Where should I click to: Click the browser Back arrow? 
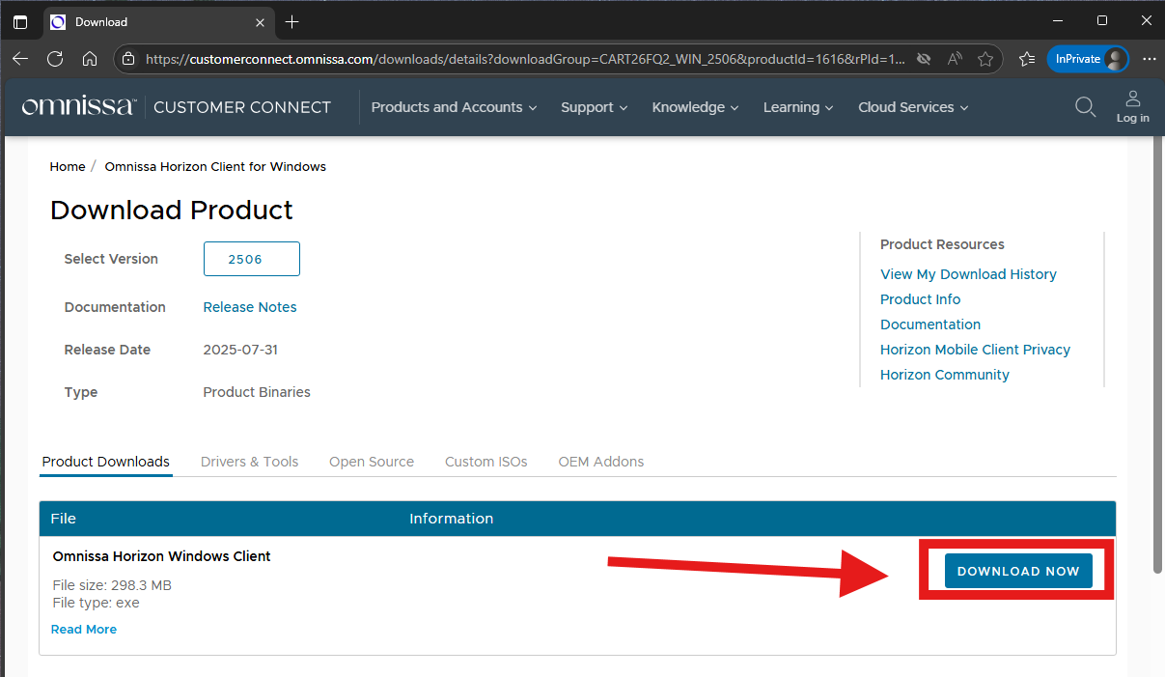20,59
